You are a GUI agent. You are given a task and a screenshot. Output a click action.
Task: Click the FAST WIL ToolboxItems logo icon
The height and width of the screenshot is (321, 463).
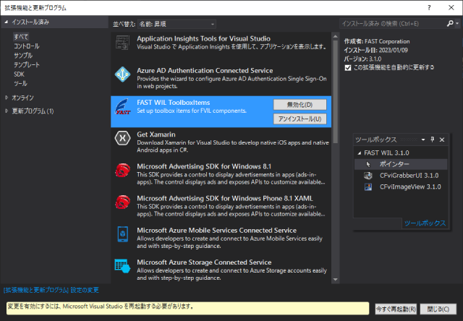point(122,106)
